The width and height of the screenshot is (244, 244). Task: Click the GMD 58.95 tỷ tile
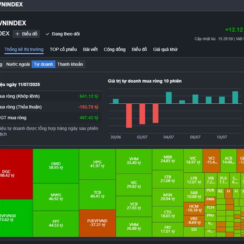click(56, 166)
